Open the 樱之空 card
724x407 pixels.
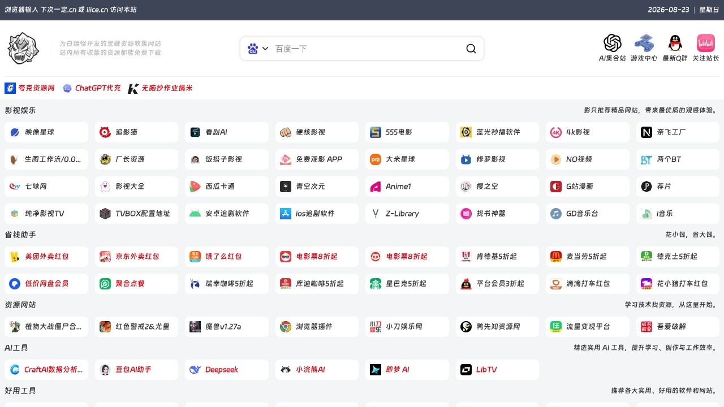[498, 187]
